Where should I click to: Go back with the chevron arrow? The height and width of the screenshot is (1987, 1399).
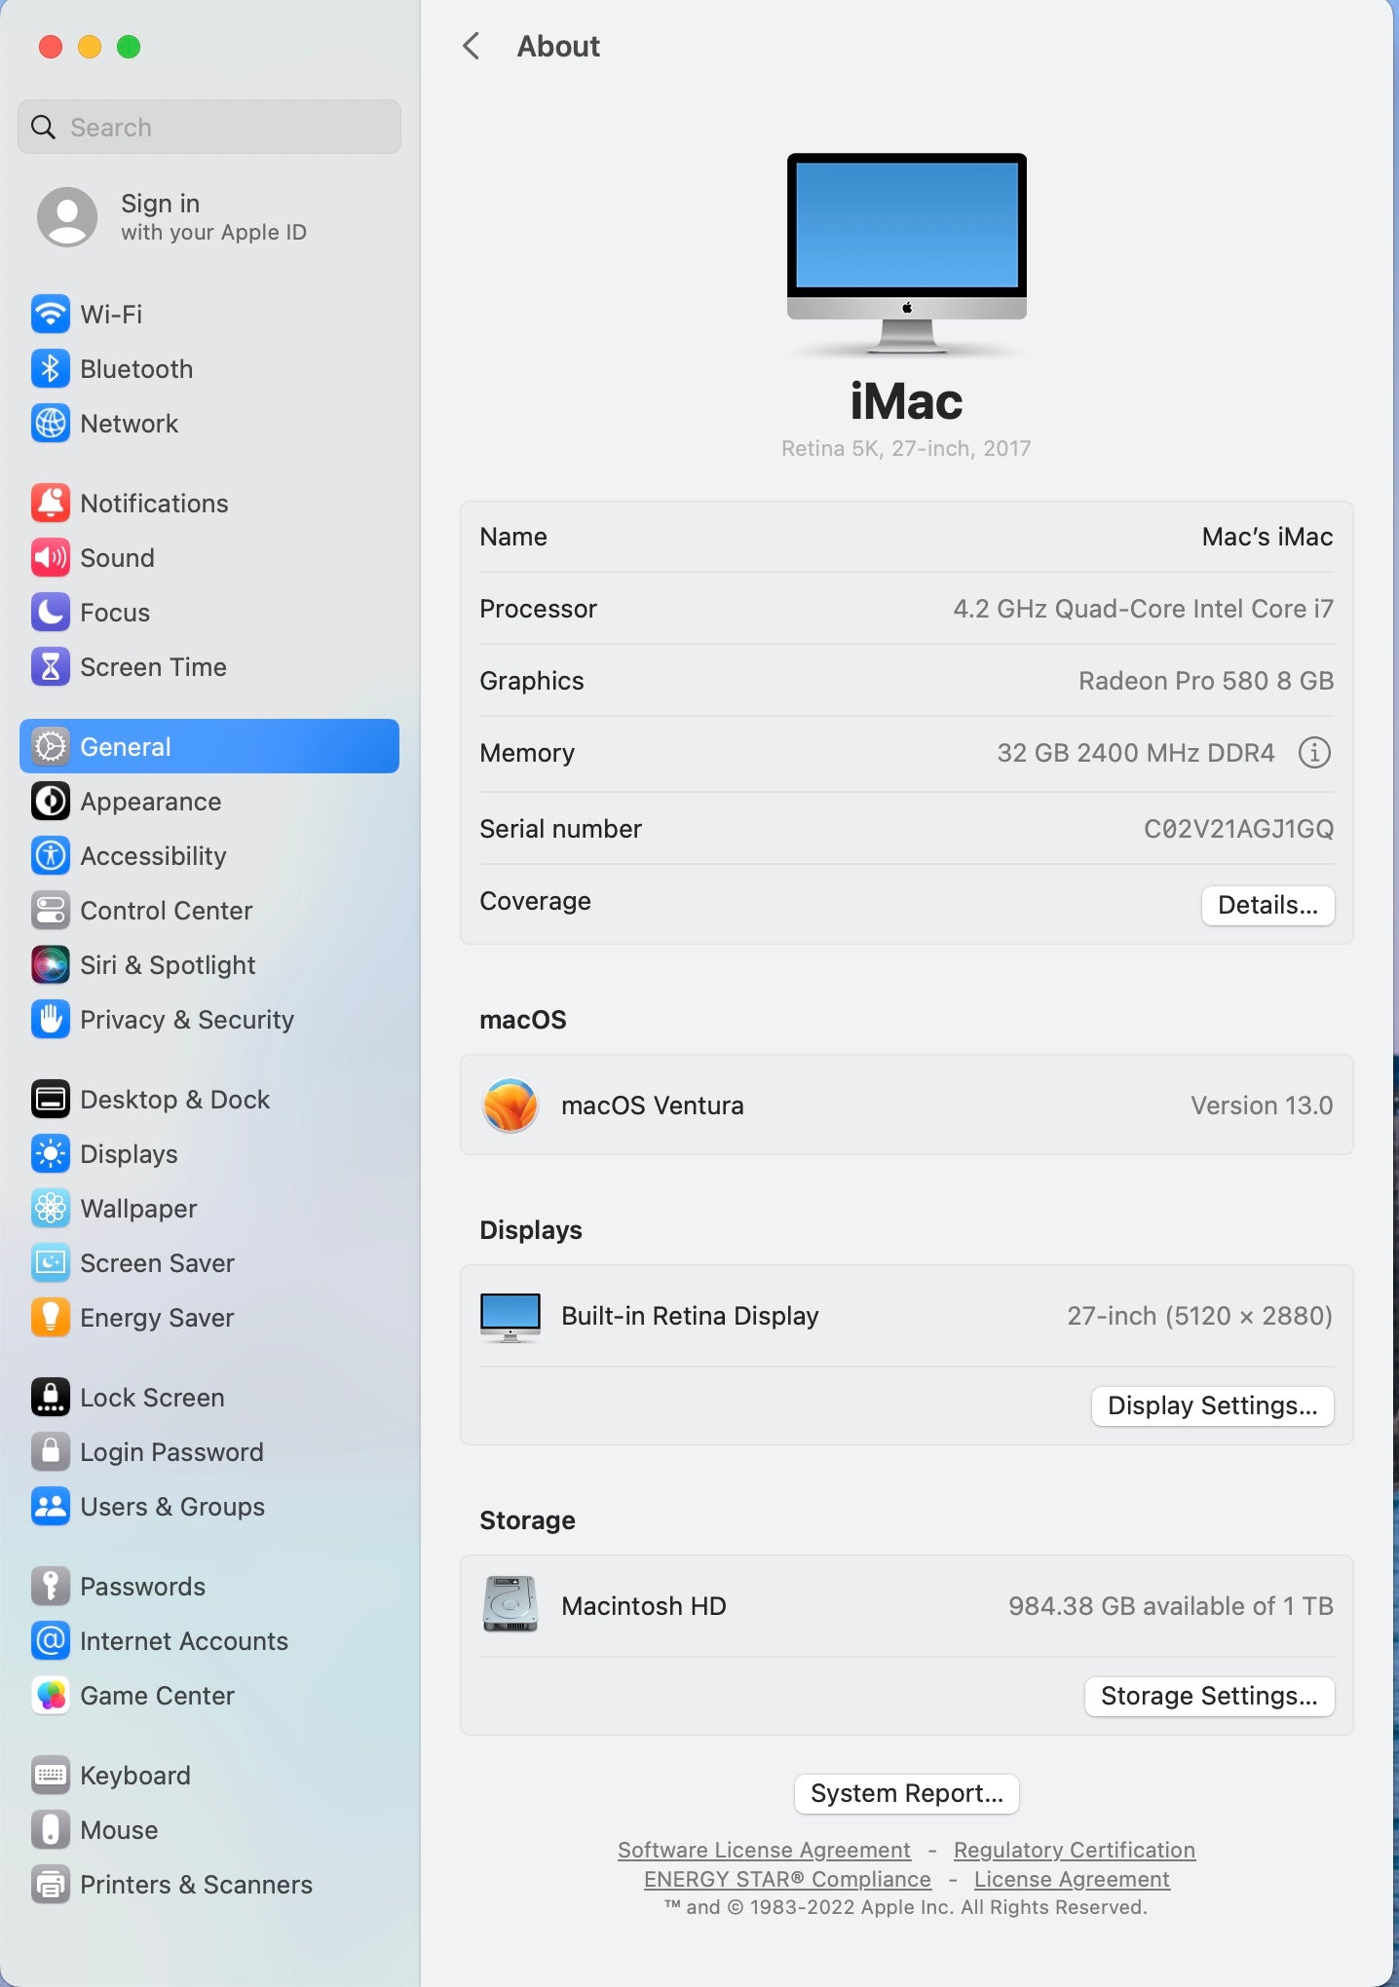pyautogui.click(x=472, y=46)
